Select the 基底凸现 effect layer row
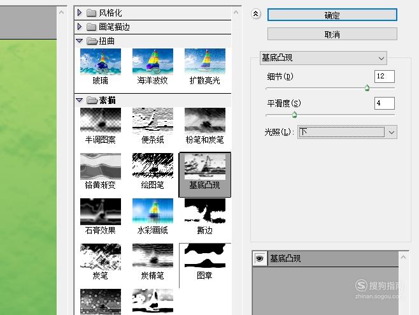Image resolution: width=419 pixels, height=315 pixels. coord(325,258)
